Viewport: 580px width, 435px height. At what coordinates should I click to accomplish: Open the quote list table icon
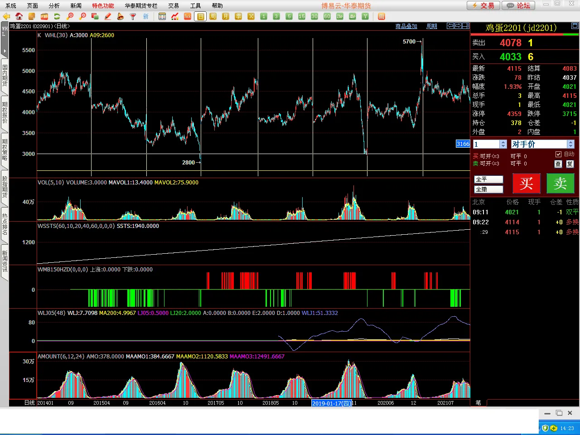pyautogui.click(x=162, y=16)
